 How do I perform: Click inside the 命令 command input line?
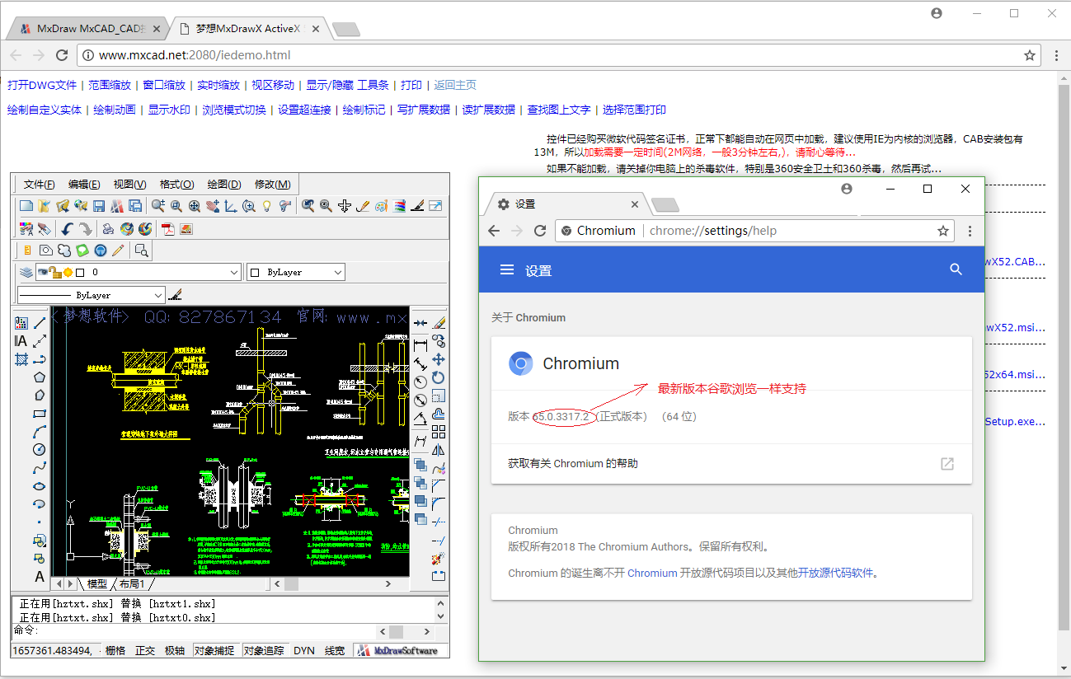[165, 630]
